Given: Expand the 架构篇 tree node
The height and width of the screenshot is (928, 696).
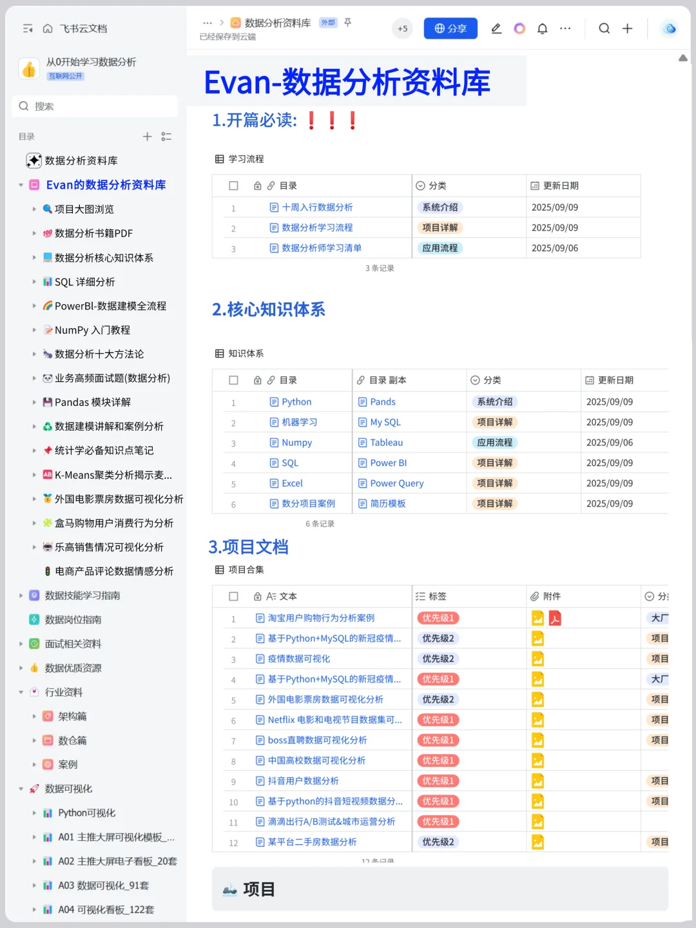Looking at the screenshot, I should pos(34,717).
